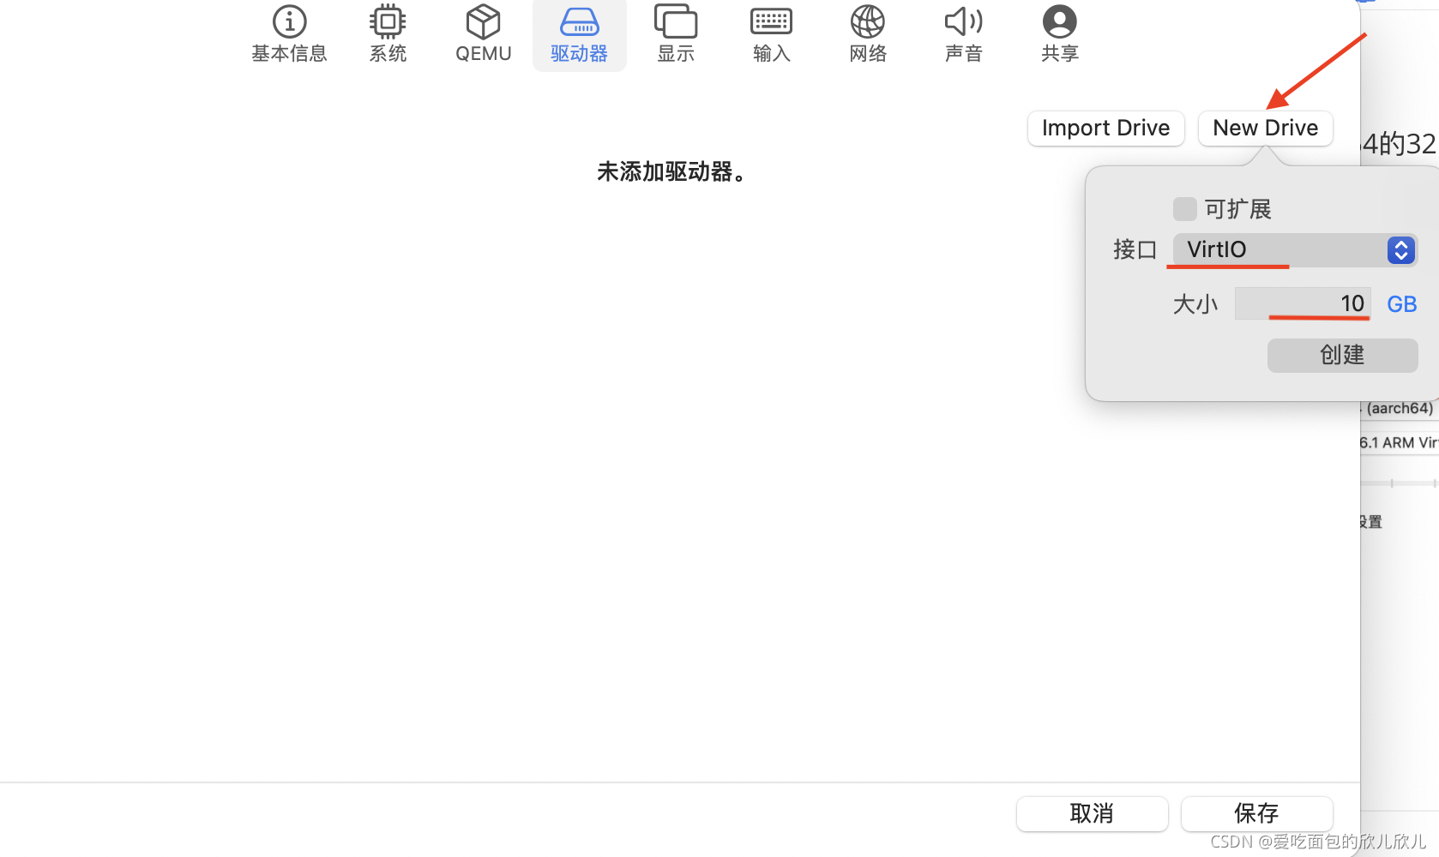This screenshot has height=857, width=1439.
Task: Select the 驱动器 (Drives) icon
Action: pyautogui.click(x=579, y=34)
